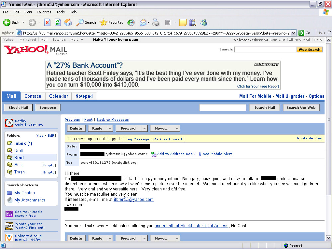The image size is (332, 249).
Task: Click the Netflix ad disc icon
Action: (x=9, y=123)
